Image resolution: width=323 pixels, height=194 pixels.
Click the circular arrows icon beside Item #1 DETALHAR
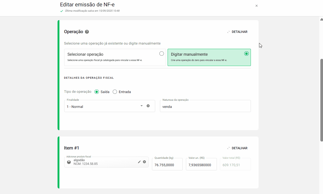pos(228,148)
